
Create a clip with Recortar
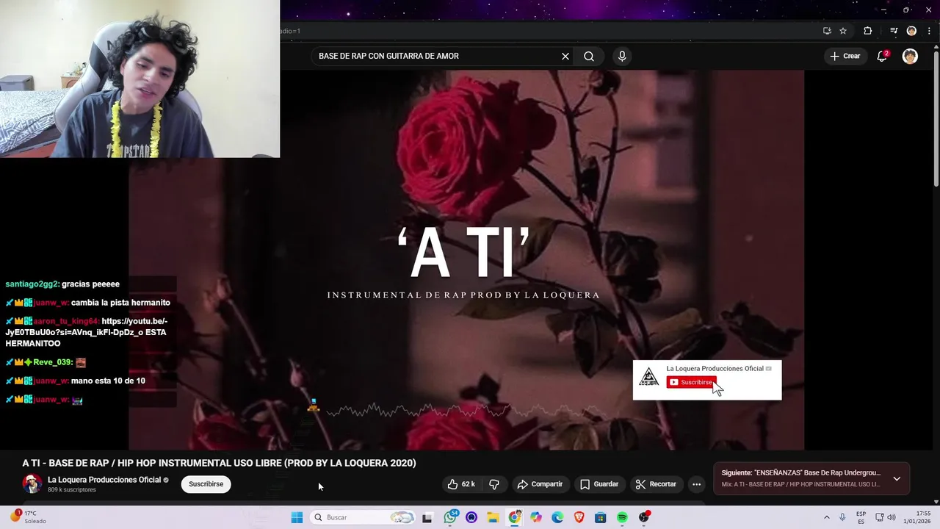(x=656, y=484)
